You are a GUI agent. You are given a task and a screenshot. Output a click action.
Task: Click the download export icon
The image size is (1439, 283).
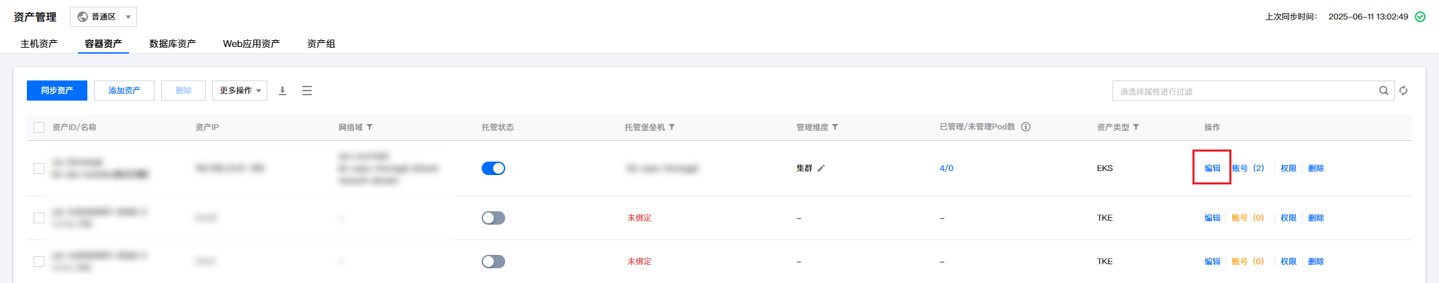pos(283,91)
